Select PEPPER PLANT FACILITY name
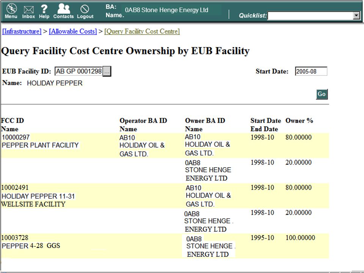The width and height of the screenshot is (364, 273). pyautogui.click(x=41, y=145)
